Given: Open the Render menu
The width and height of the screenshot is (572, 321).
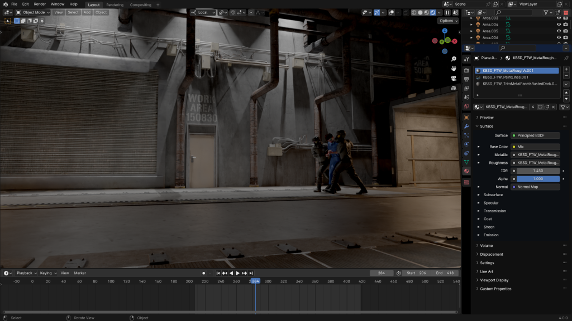Looking at the screenshot, I should [40, 4].
